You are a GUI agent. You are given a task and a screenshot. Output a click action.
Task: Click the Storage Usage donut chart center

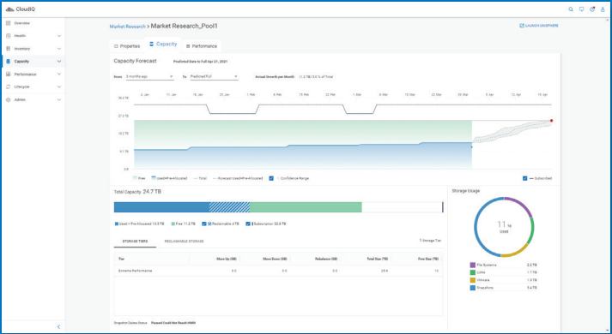(504, 227)
